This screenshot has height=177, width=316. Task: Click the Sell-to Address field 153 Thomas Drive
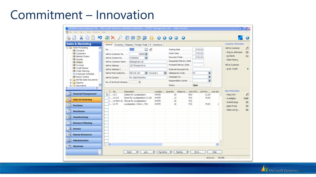pyautogui.click(x=148, y=66)
